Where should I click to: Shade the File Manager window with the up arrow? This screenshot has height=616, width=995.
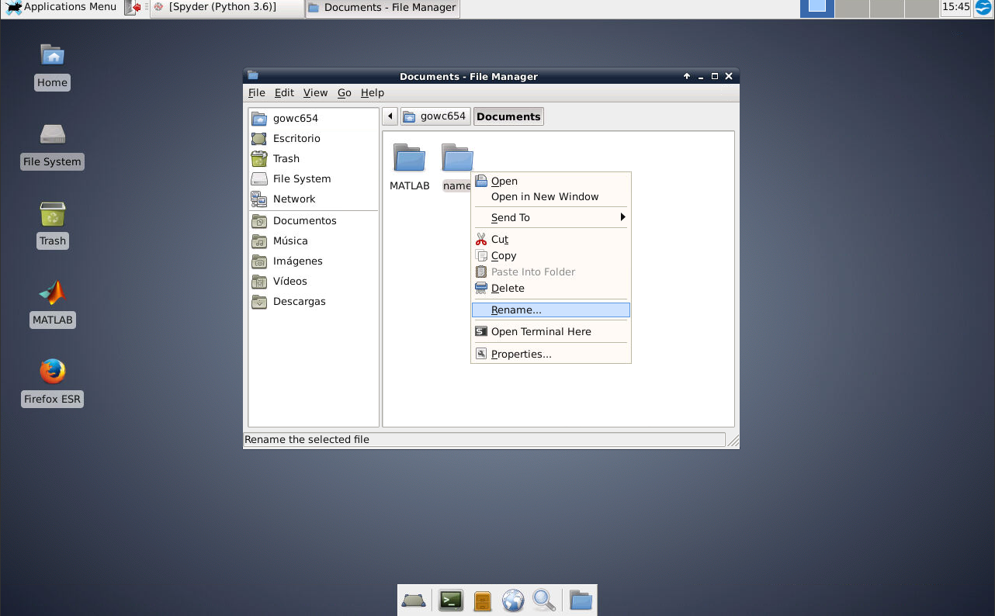pos(687,76)
